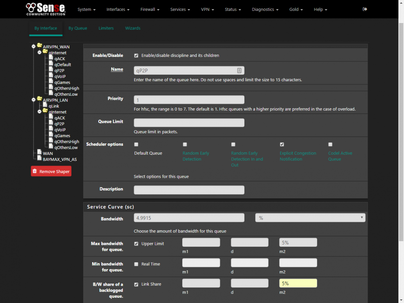Collapse qInternet under AIRVPN_LAN
404x303 pixels.
tap(40, 112)
